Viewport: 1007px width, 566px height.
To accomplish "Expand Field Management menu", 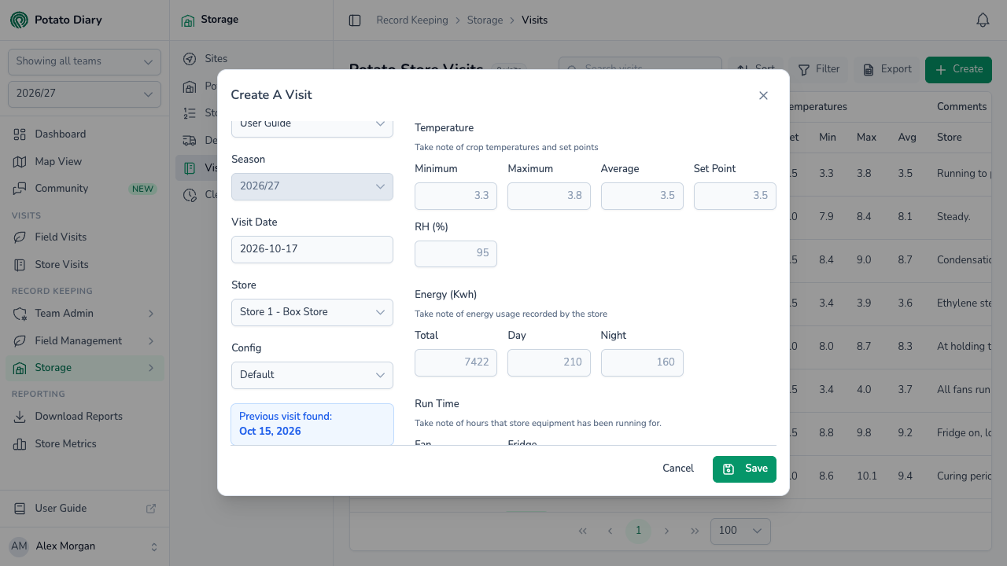I will [85, 341].
